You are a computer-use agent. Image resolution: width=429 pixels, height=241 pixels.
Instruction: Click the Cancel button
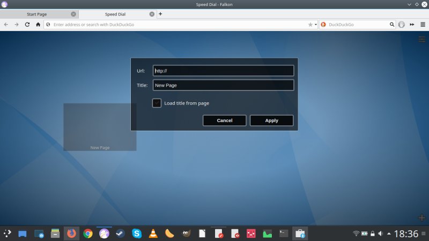tap(224, 120)
